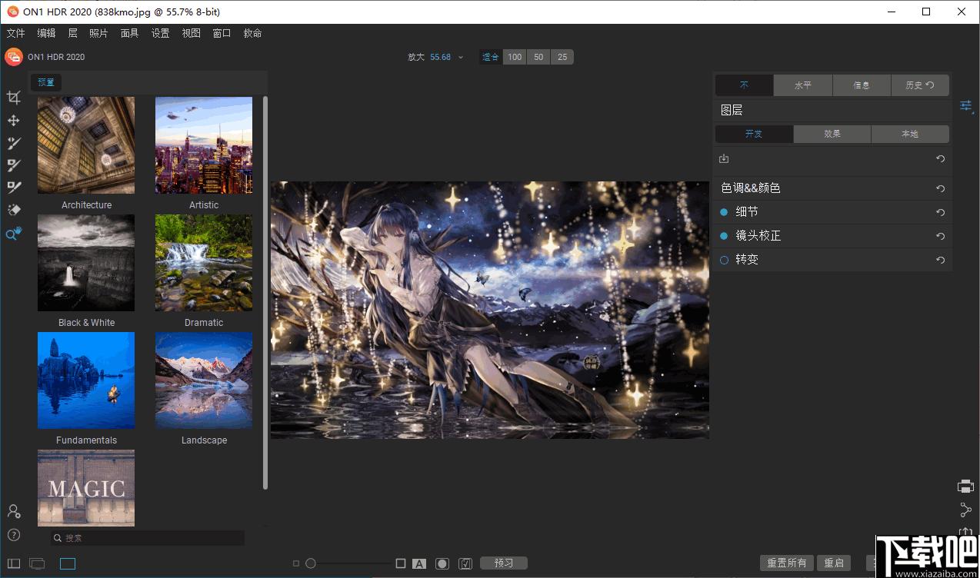Open the 照片 menu
The width and height of the screenshot is (980, 578).
coord(98,33)
